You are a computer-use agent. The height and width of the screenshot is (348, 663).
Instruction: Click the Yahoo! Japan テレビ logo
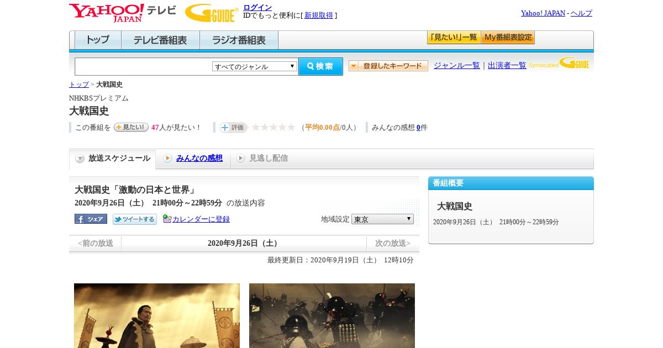pyautogui.click(x=123, y=13)
